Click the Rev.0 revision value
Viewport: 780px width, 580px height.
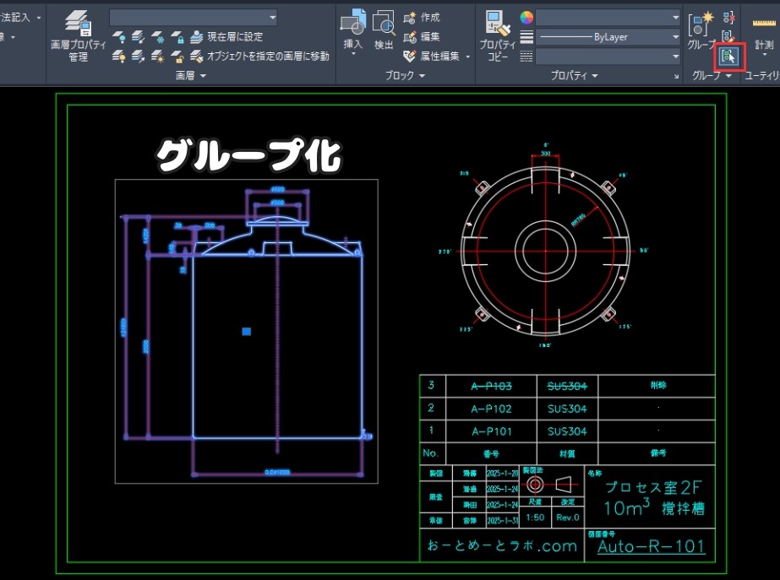pos(568,518)
